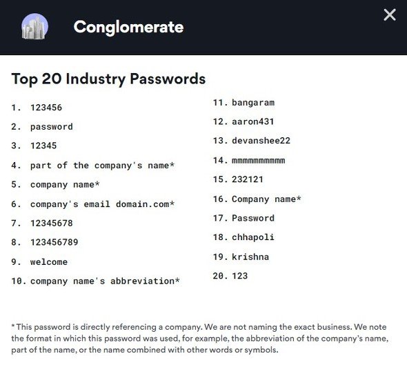The width and height of the screenshot is (407, 378).
Task: Select the password entry 123456
Action: [x=46, y=108]
